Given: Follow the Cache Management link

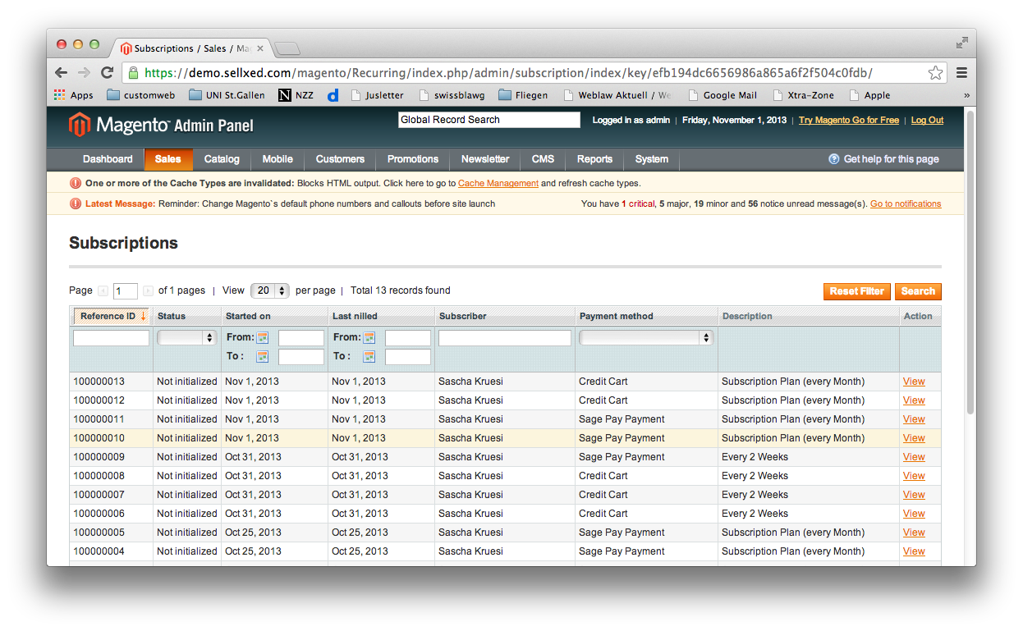Looking at the screenshot, I should (x=498, y=183).
